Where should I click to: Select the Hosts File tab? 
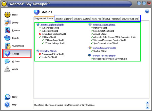click(97, 19)
